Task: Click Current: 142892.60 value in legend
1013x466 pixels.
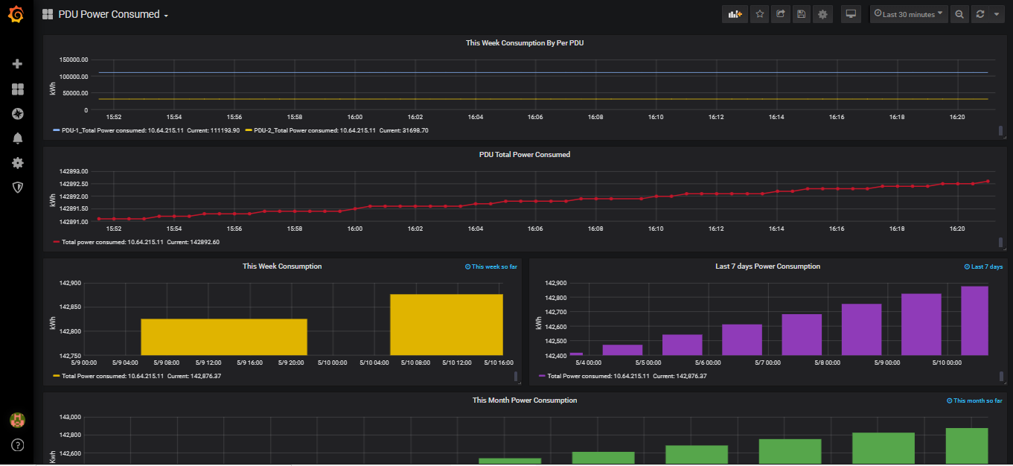Action: tap(193, 242)
